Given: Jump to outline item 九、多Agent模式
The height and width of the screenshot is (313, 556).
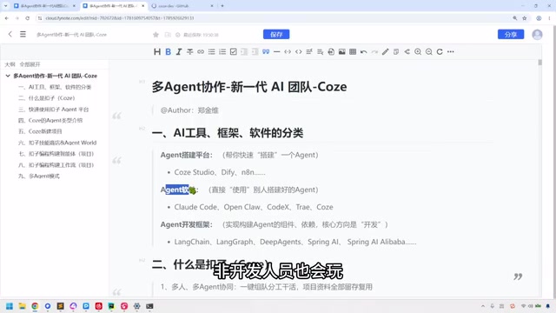Looking at the screenshot, I should pos(38,176).
